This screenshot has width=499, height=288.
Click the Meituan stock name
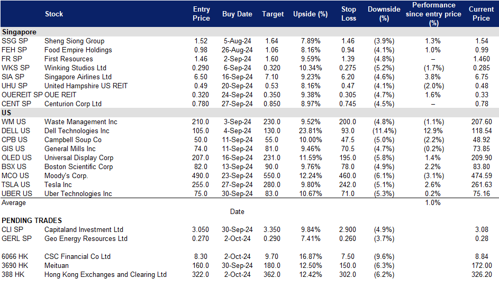[56, 265]
